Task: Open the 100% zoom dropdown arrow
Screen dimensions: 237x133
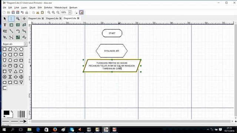Action: pyautogui.click(x=70, y=12)
